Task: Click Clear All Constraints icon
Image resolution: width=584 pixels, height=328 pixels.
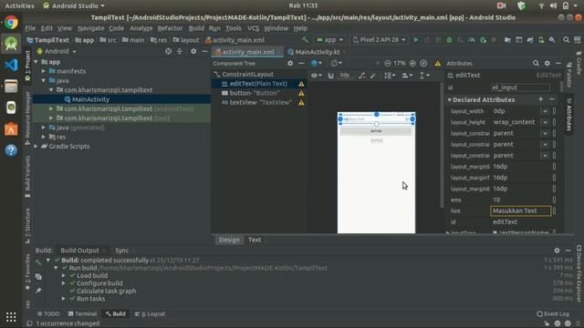Action: (x=361, y=76)
